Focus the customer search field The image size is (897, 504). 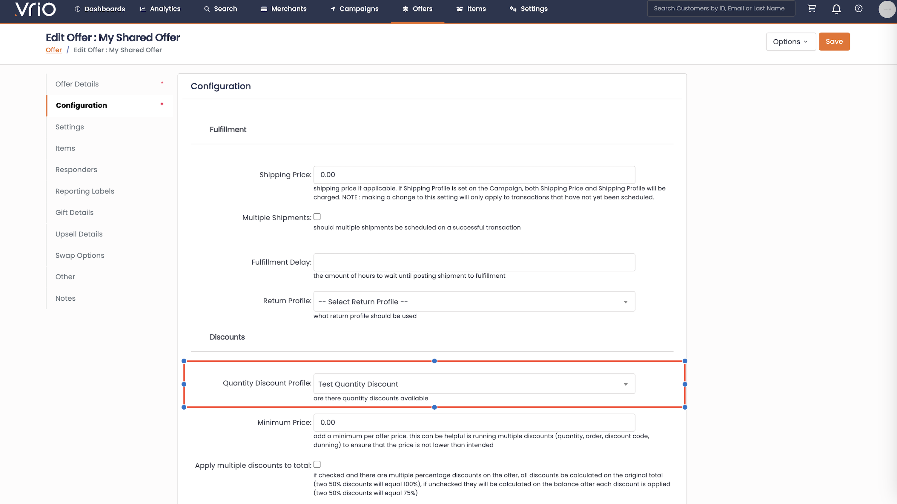721,8
